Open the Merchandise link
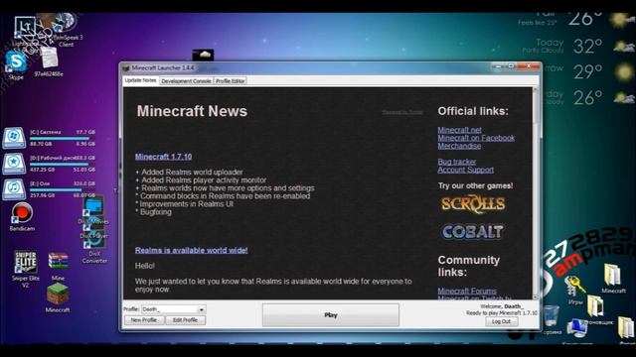Screen dimensions: 636x357 [x=459, y=146]
